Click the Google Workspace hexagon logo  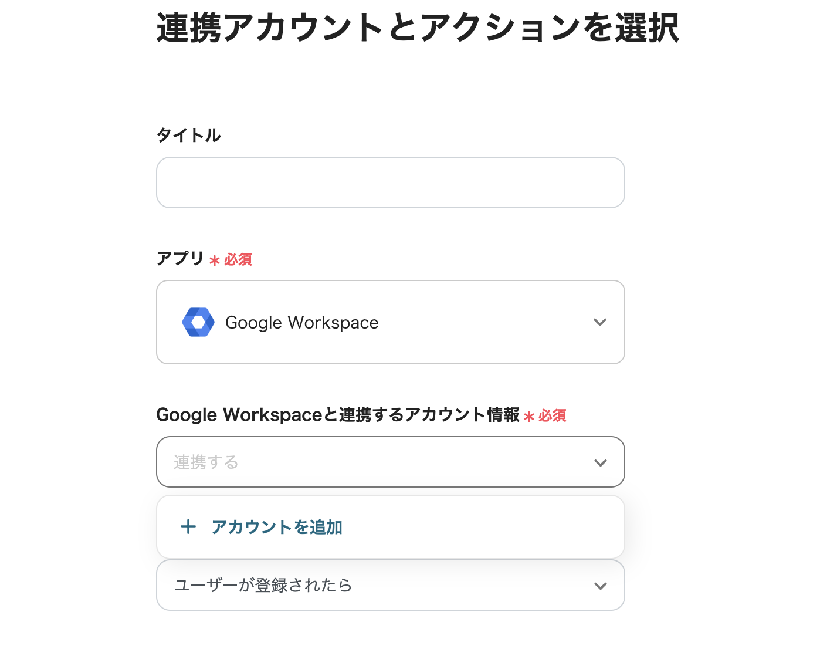click(198, 322)
